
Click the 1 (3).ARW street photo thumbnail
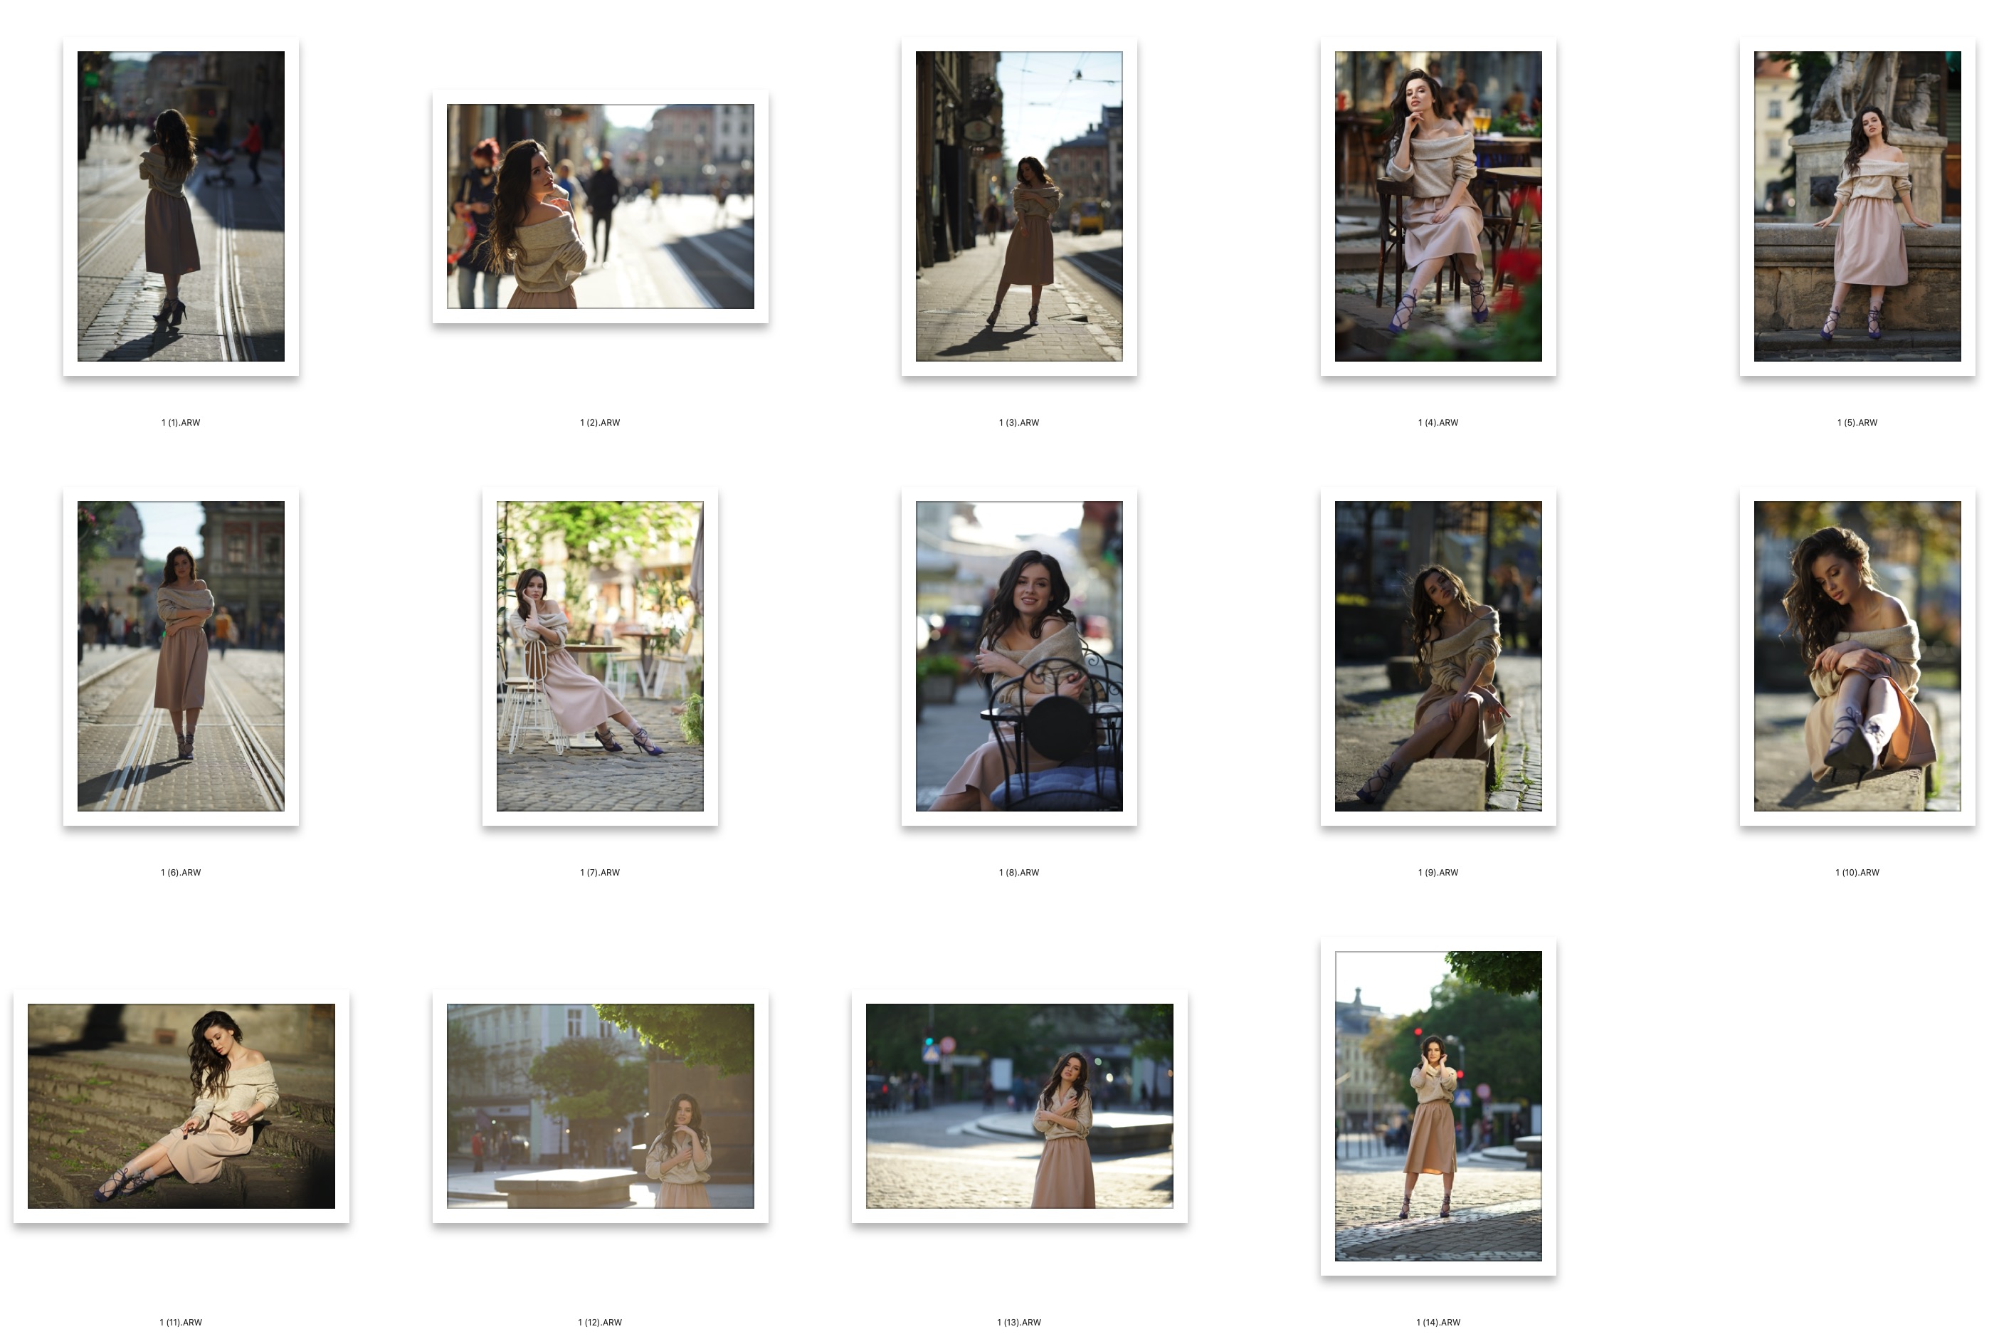point(1019,206)
